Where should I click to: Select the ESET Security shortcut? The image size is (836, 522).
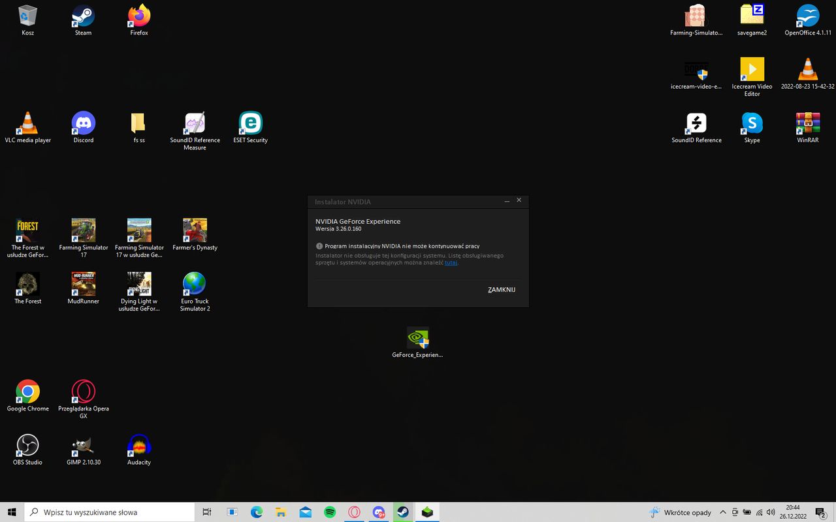(251, 128)
